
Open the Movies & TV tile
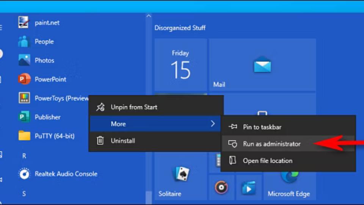click(x=249, y=187)
